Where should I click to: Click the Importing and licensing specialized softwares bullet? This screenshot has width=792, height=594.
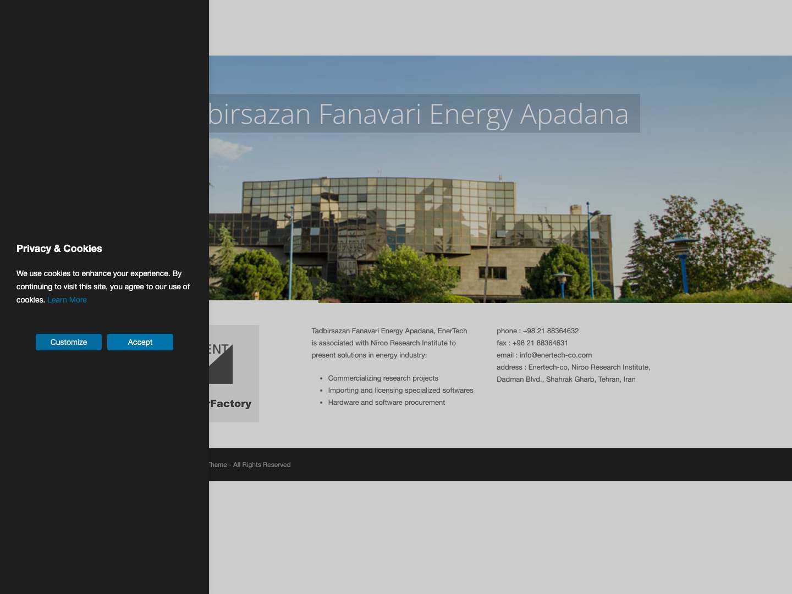click(x=400, y=390)
